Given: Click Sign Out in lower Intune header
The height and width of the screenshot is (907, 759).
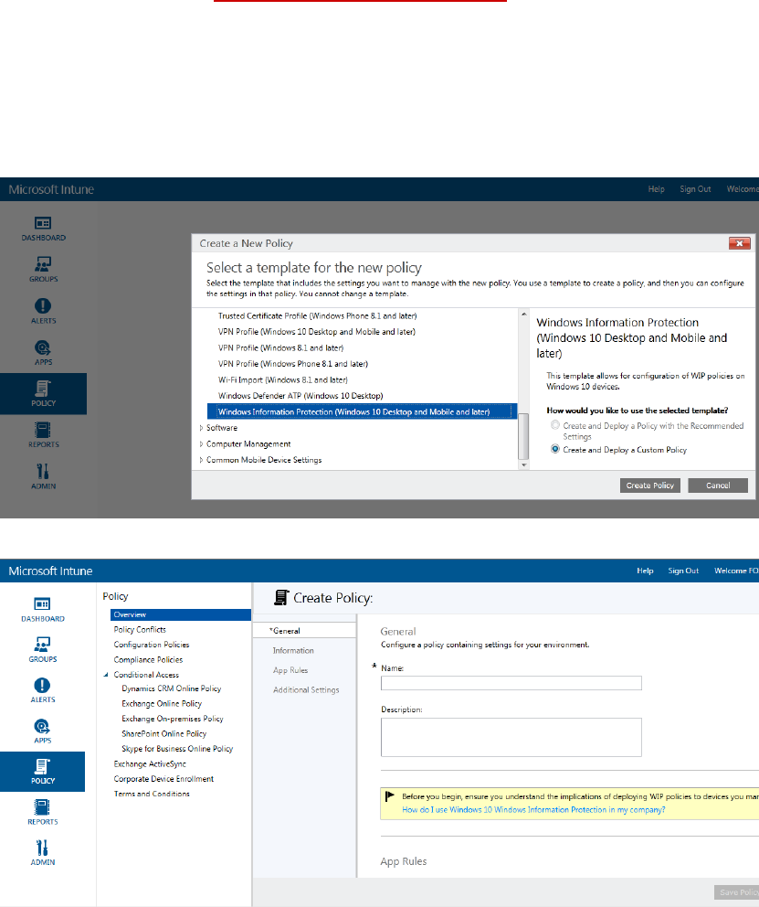Looking at the screenshot, I should tap(683, 571).
